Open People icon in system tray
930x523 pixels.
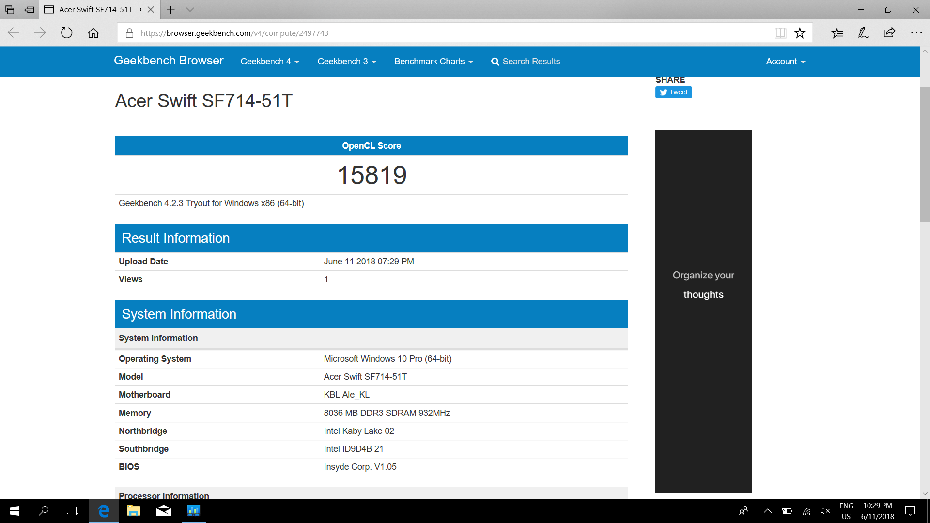pos(744,511)
